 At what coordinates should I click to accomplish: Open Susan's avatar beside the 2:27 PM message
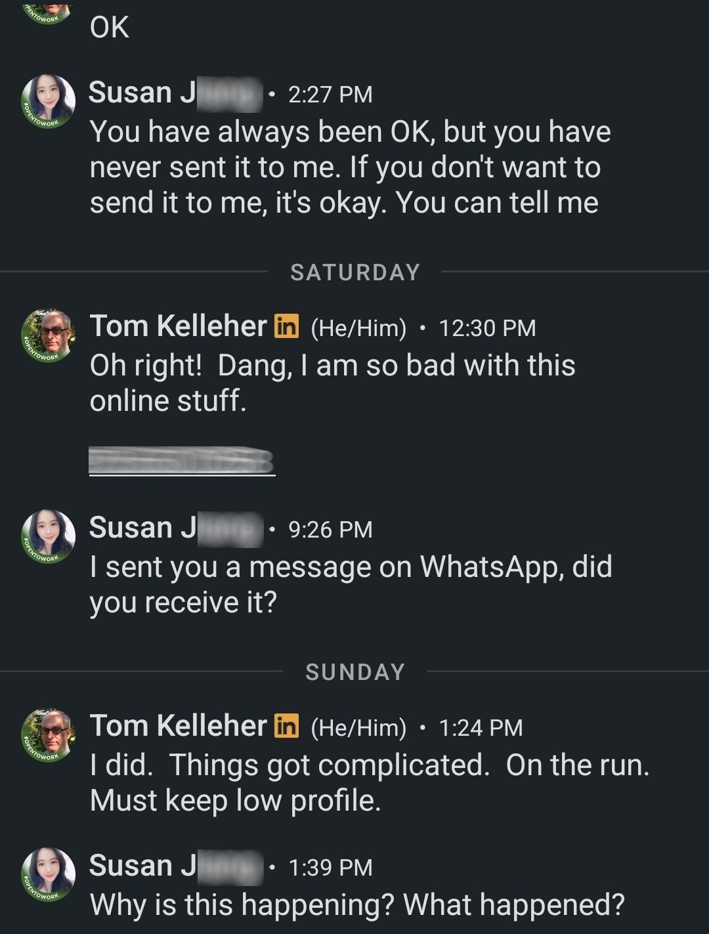click(x=49, y=102)
